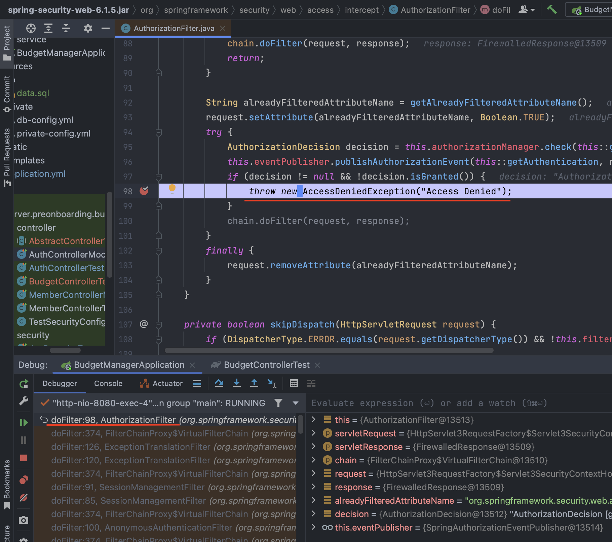612x542 pixels.
Task: Click the Expand All icon in Project panel
Action: point(48,28)
